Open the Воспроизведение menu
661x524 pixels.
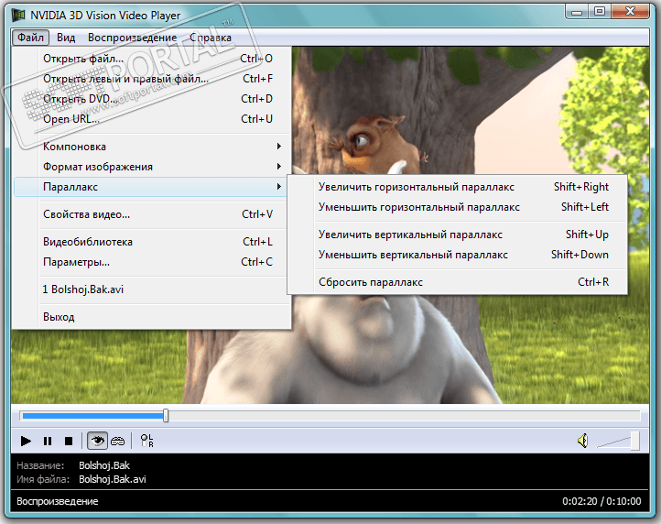[133, 38]
